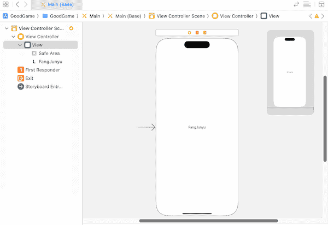Viewport: 328px width, 225px height.
Task: Collapse the View Controller disclosure triangle
Action: click(13, 37)
